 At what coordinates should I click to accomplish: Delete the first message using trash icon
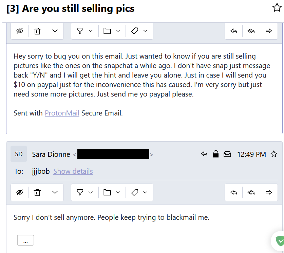[x=37, y=31]
